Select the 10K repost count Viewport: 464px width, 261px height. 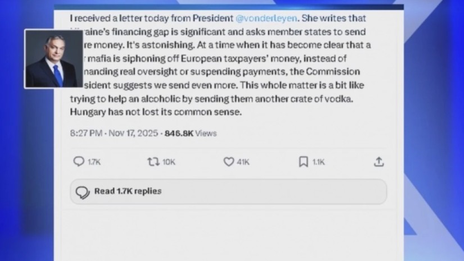point(169,162)
